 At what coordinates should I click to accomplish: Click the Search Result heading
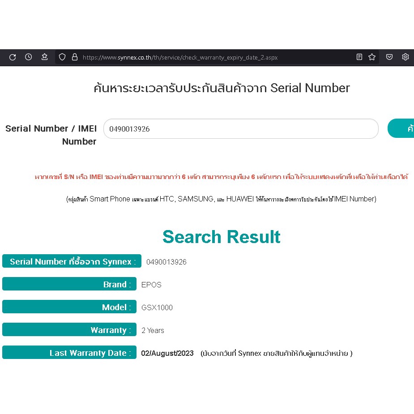pos(221,237)
